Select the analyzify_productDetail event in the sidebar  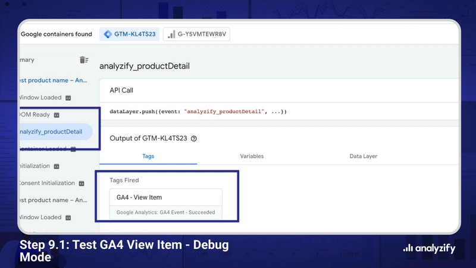coord(55,132)
